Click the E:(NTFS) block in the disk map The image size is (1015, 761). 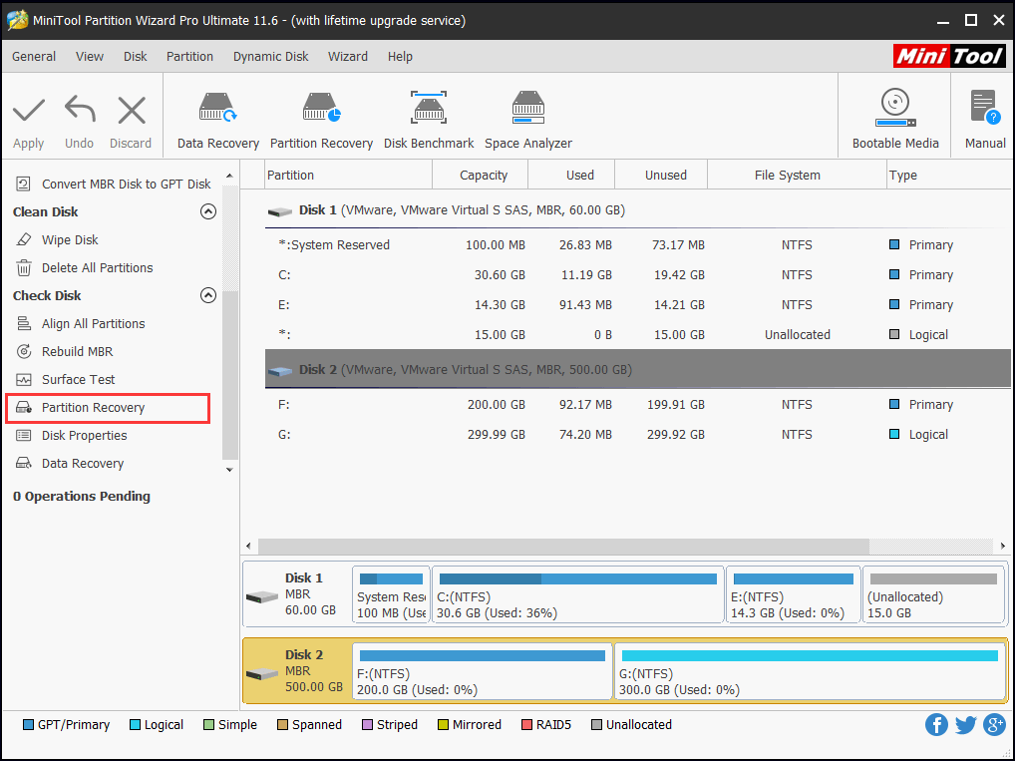(x=793, y=594)
